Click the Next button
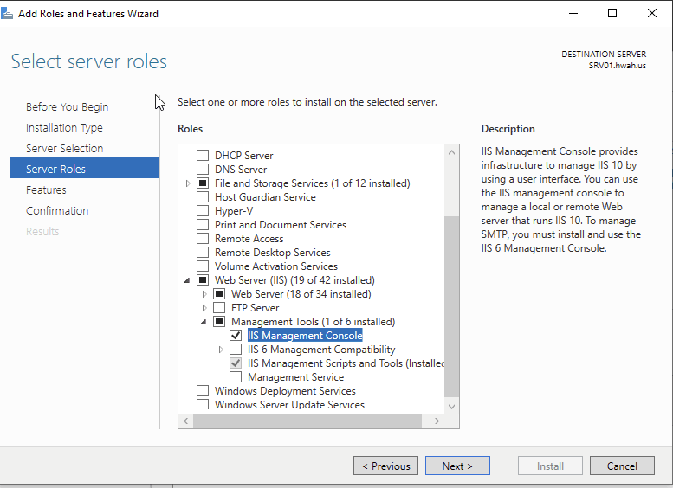The image size is (673, 488). pos(457,466)
